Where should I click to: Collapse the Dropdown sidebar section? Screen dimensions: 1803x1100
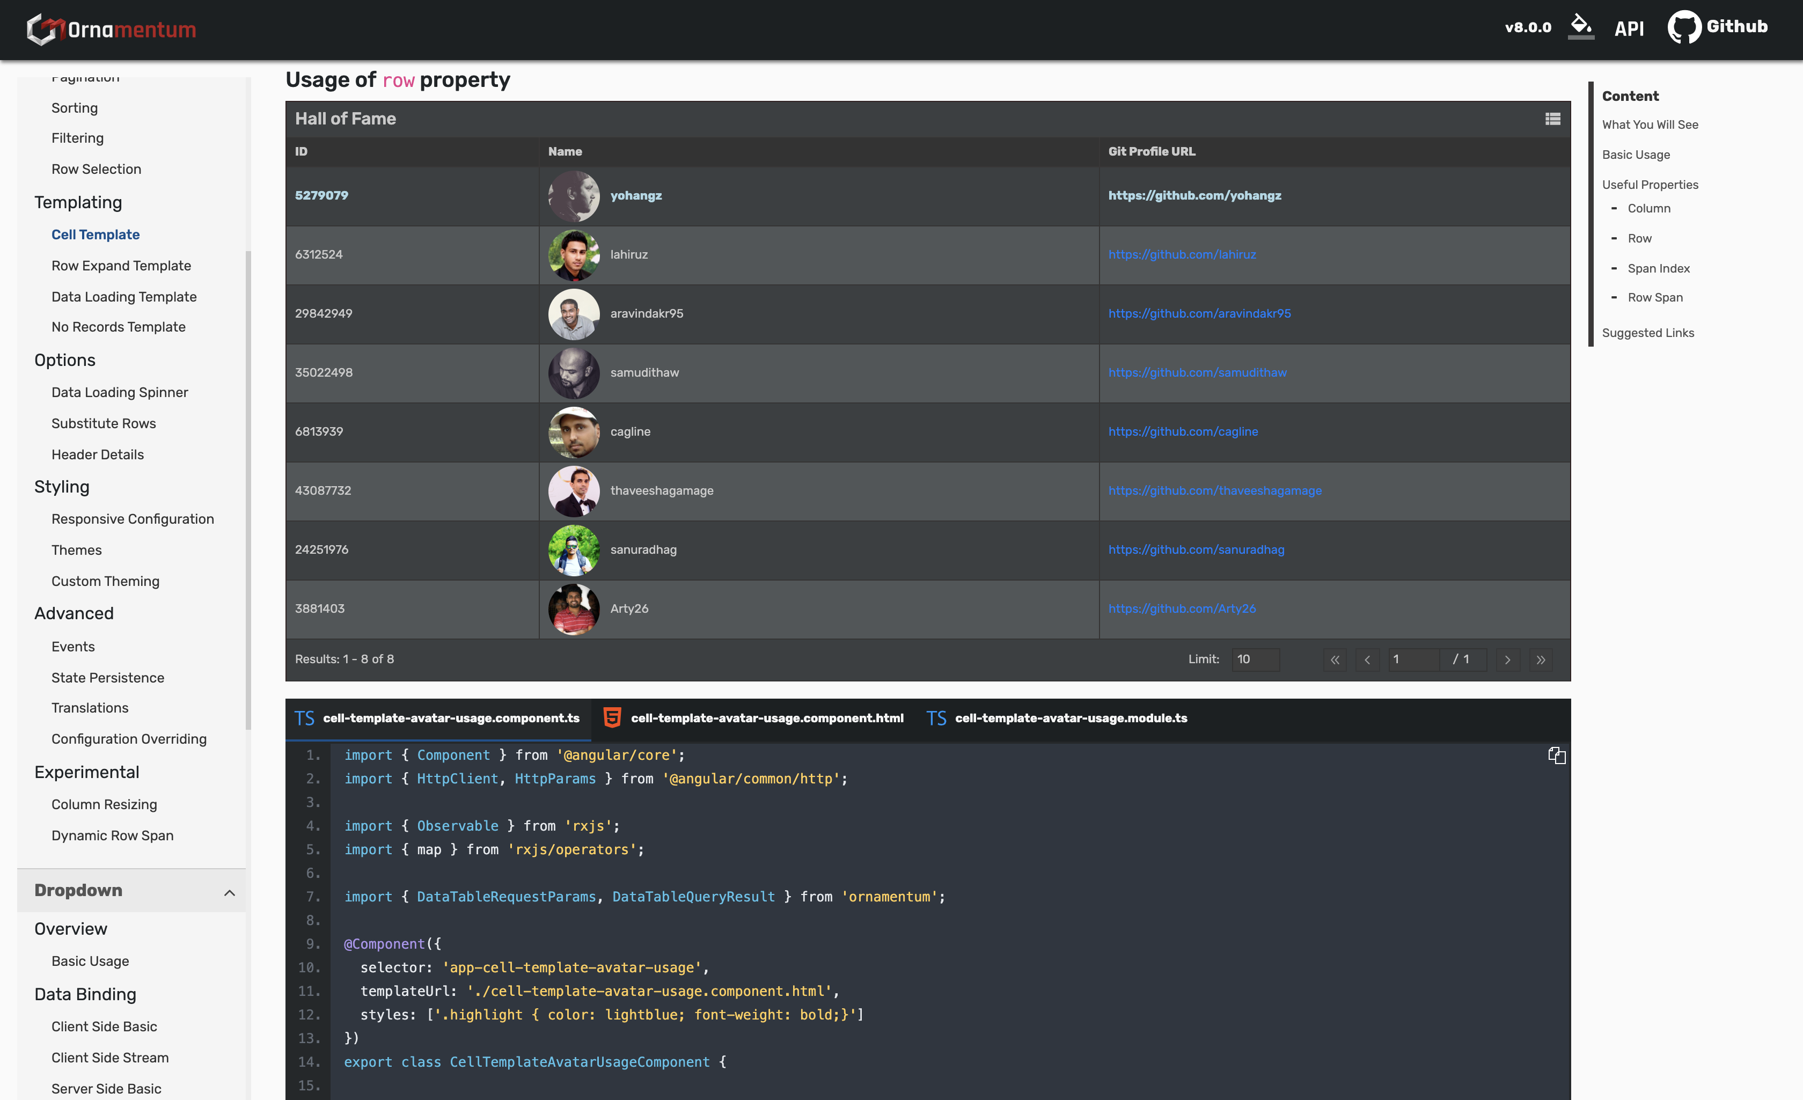tap(229, 892)
